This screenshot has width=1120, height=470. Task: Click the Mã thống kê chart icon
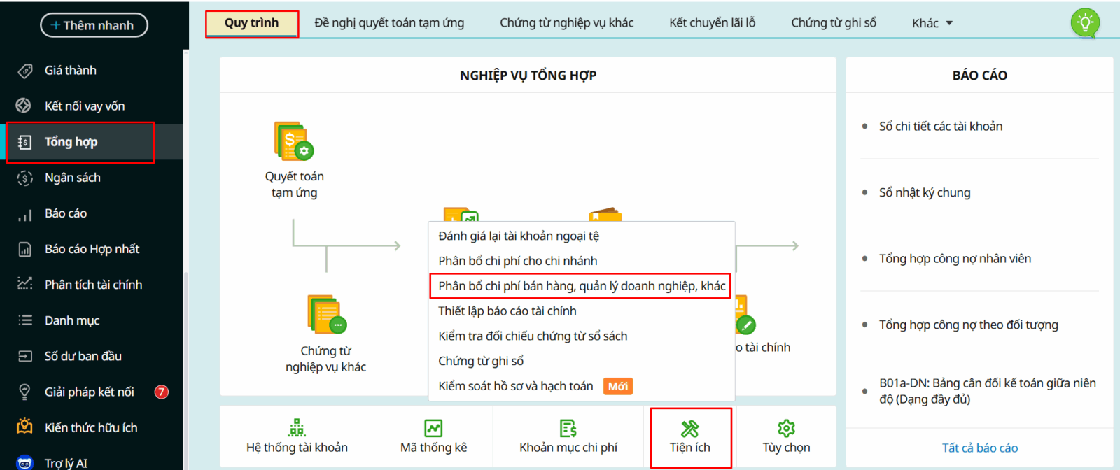pyautogui.click(x=433, y=428)
